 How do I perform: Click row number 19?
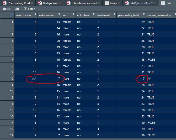click(7, 135)
